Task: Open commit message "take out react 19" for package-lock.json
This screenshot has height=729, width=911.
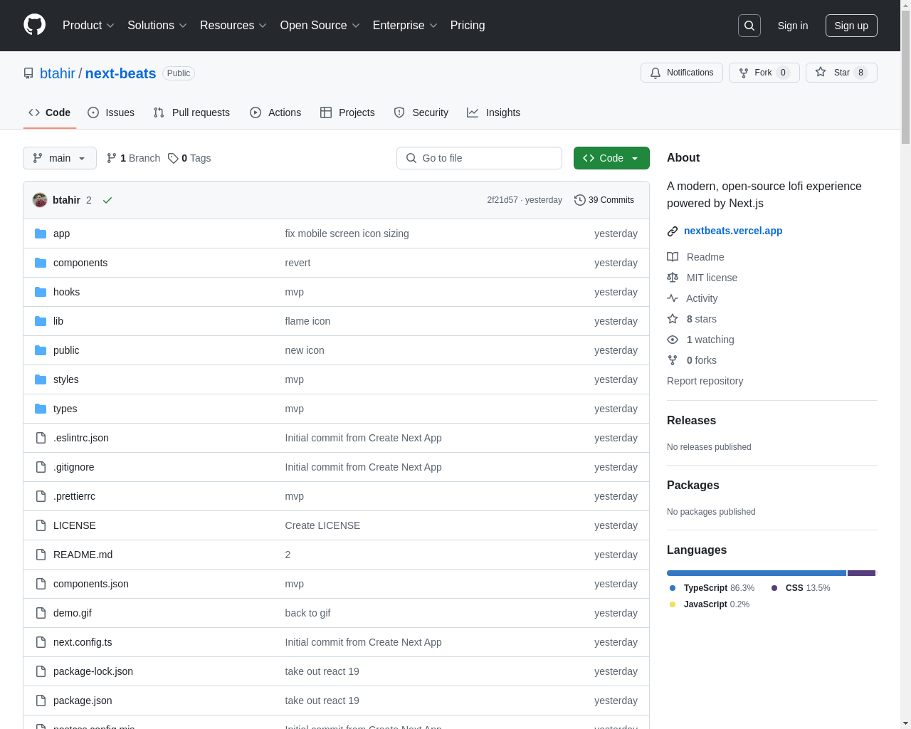Action: (322, 671)
